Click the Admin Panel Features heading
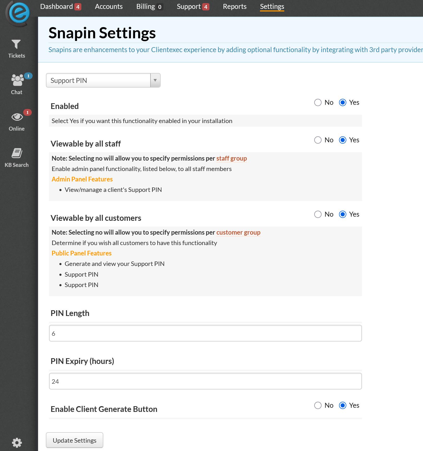This screenshot has width=423, height=451. (82, 179)
